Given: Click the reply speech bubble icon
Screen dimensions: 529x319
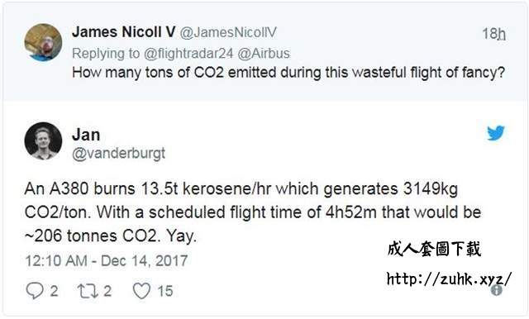Looking at the screenshot, I should coord(35,290).
